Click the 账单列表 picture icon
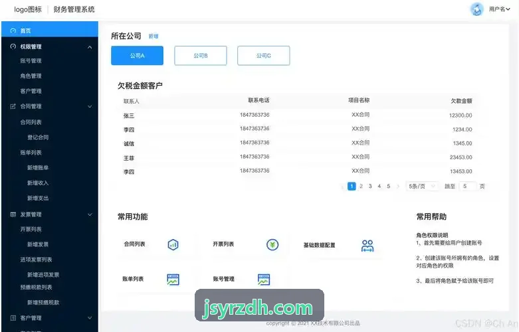 pyautogui.click(x=173, y=280)
